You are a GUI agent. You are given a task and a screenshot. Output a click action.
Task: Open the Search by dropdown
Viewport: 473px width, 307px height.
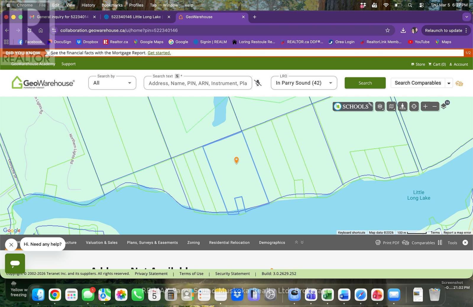pos(112,83)
